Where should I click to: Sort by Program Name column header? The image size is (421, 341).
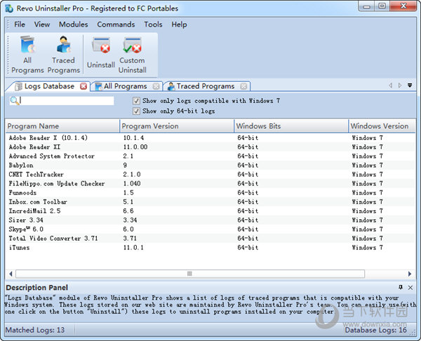[62, 126]
